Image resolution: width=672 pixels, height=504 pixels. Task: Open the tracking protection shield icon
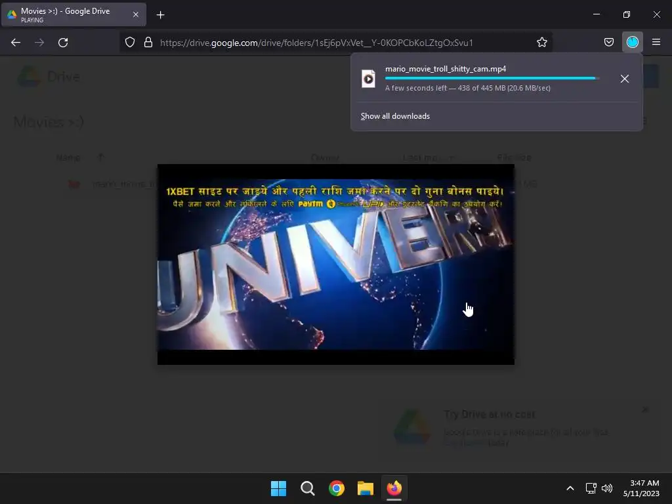point(130,43)
